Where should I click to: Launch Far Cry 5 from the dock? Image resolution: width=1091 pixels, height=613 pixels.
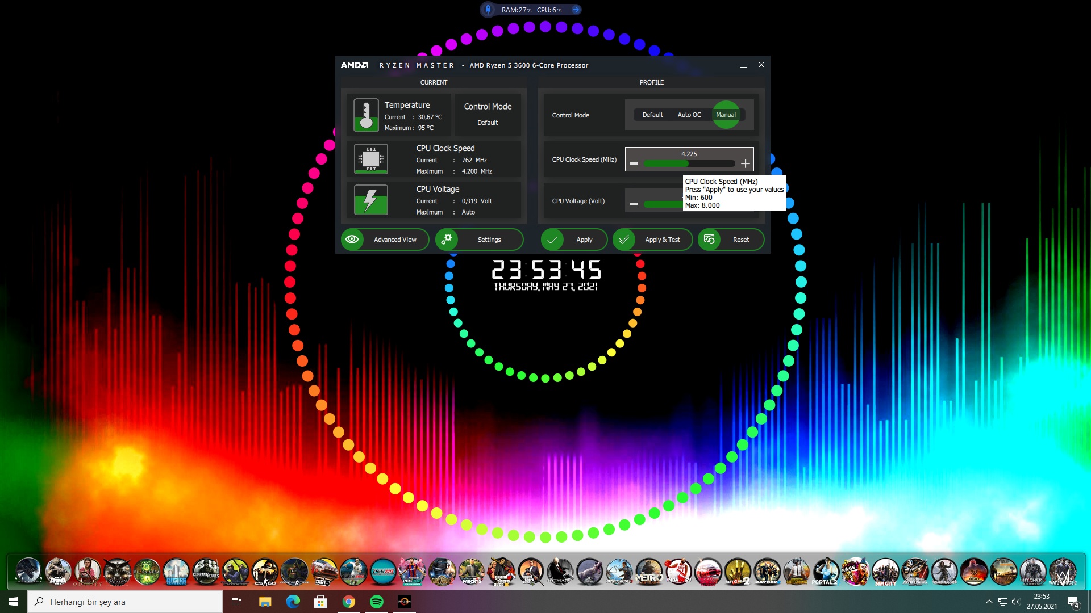(472, 571)
